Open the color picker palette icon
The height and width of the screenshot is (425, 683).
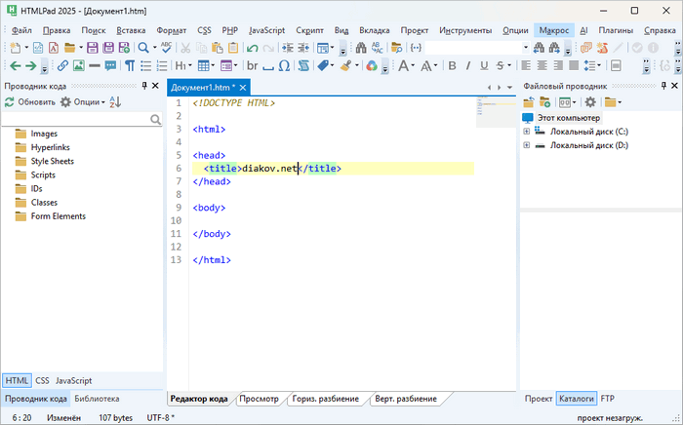[372, 66]
